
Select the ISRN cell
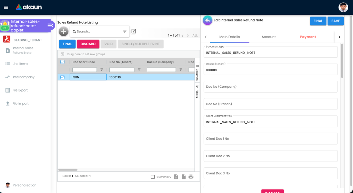(x=88, y=77)
